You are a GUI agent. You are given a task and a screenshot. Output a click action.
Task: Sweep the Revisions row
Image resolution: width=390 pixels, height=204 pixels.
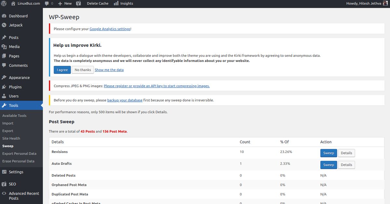[x=328, y=153]
